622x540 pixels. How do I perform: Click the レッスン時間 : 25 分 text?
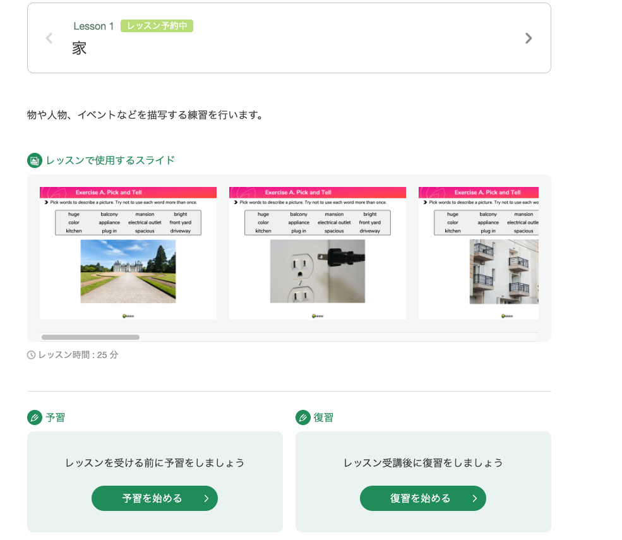78,355
